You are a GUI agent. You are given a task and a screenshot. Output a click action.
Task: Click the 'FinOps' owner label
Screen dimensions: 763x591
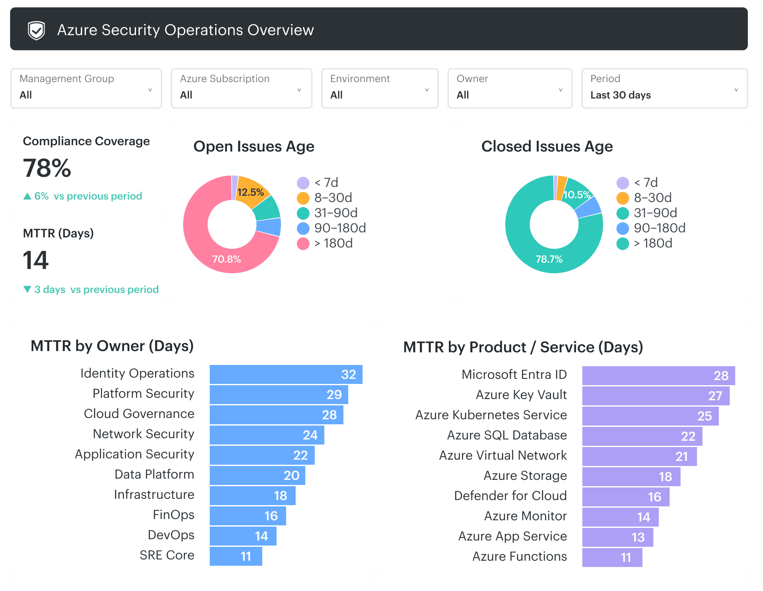(x=173, y=515)
